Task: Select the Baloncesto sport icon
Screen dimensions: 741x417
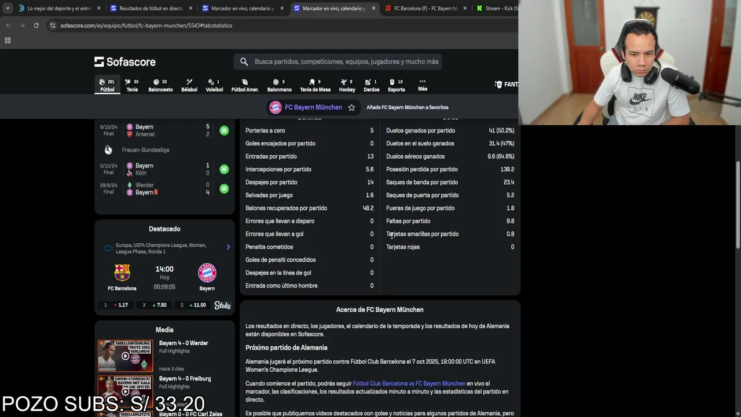Action: coord(160,85)
